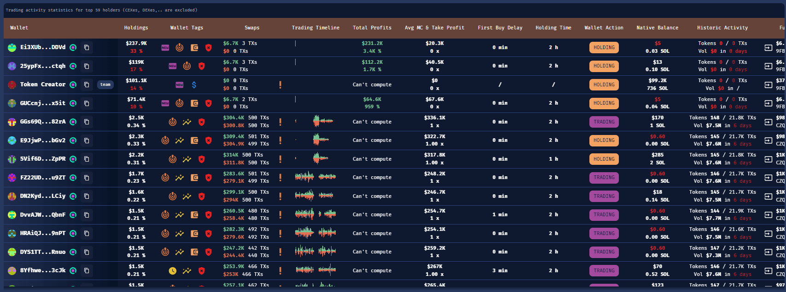Click yellow trend chart tag for 5Vif6D...ZpPR
The image size is (786, 292).
point(186,159)
